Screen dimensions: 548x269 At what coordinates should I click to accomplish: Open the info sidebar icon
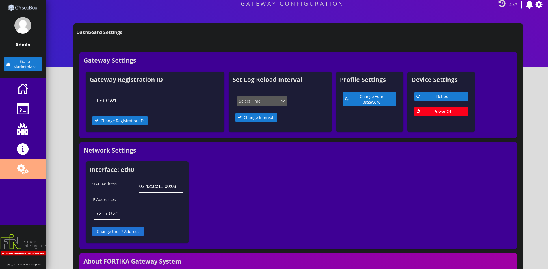pyautogui.click(x=23, y=149)
